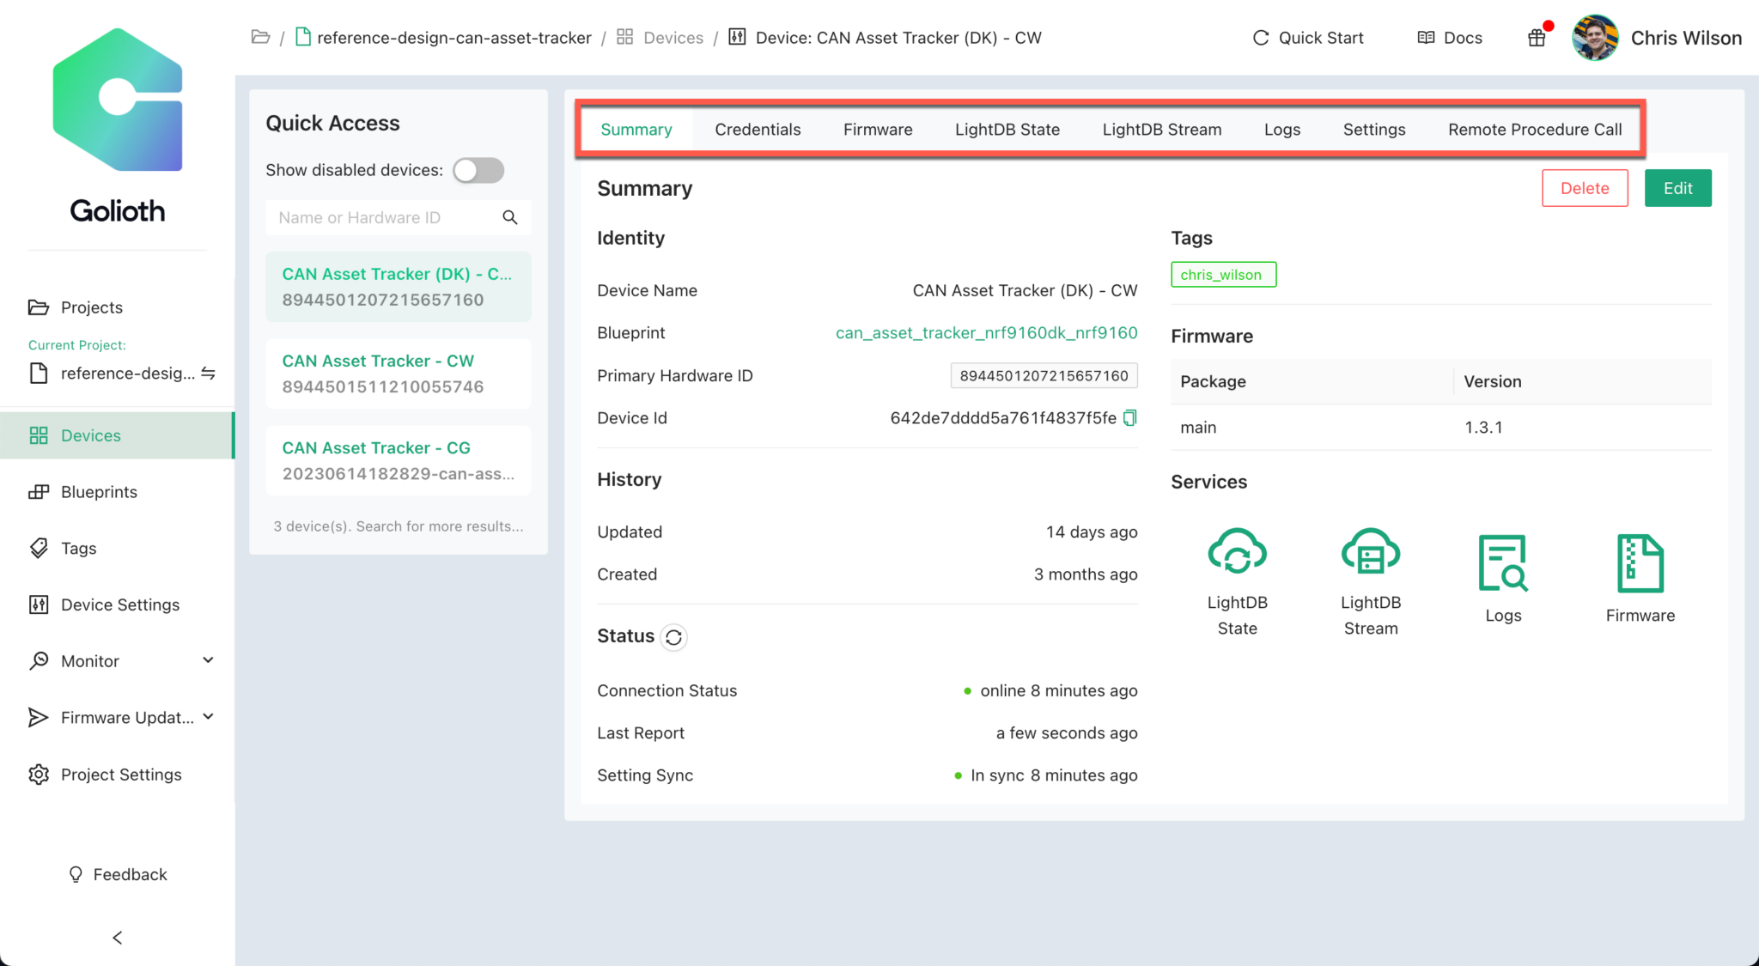Click the copy Device Id icon
1759x966 pixels.
1129,418
